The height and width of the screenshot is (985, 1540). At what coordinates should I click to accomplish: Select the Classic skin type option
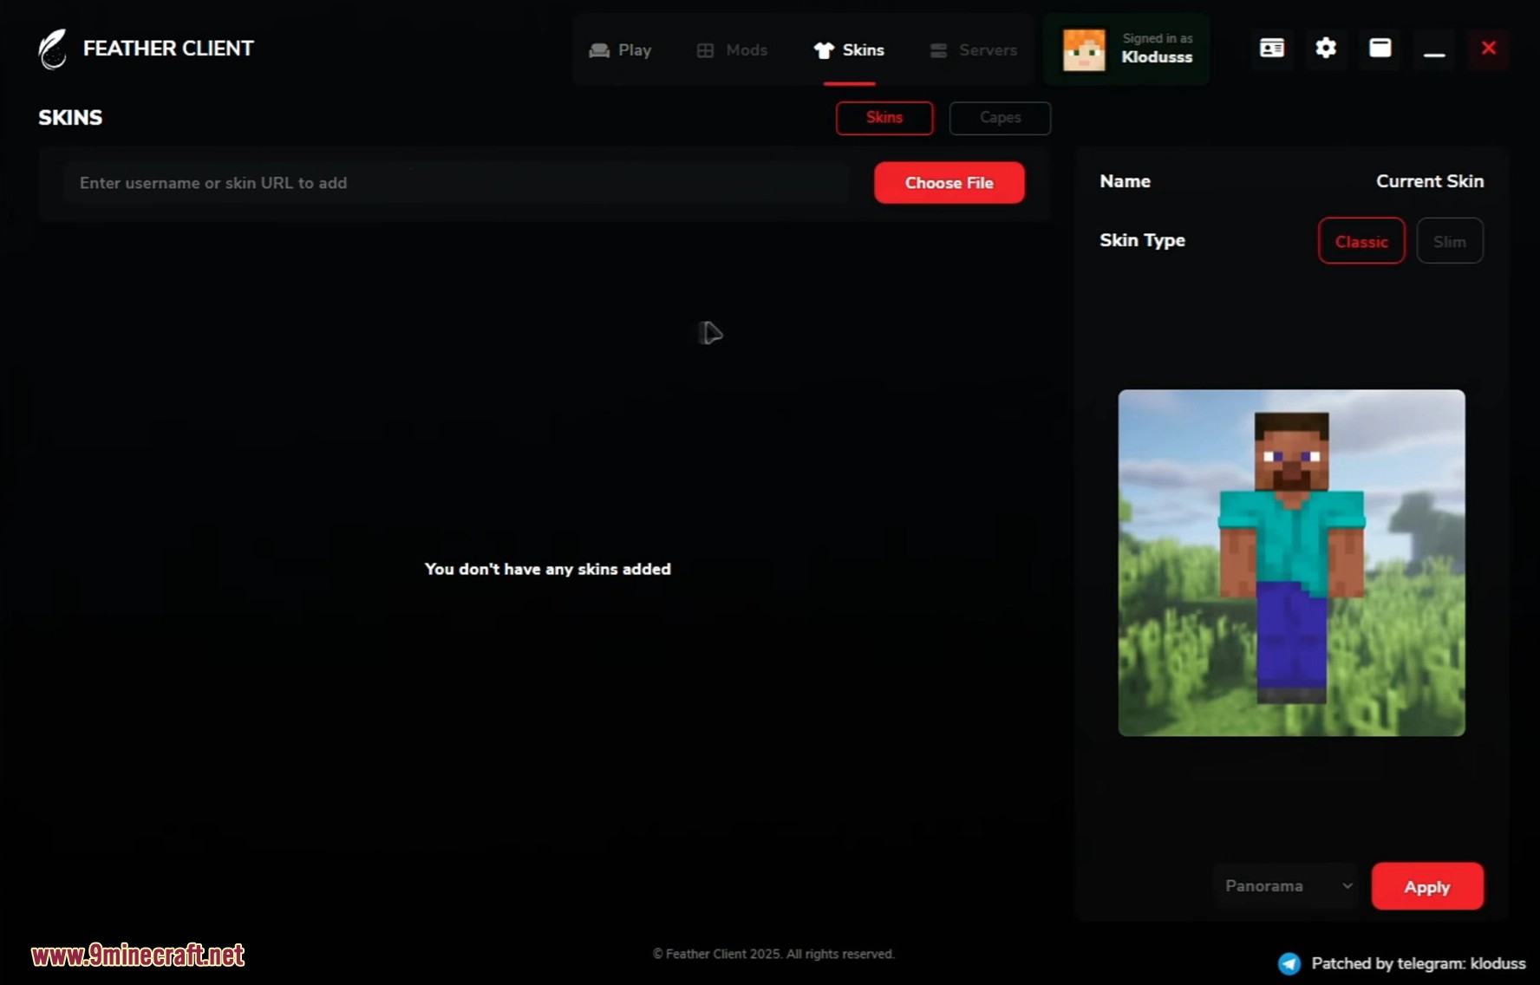point(1361,241)
